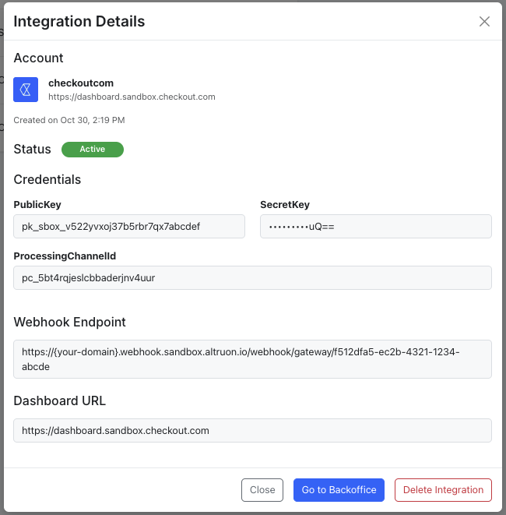Click the 'Created on Oct 30' timestamp

(x=69, y=120)
